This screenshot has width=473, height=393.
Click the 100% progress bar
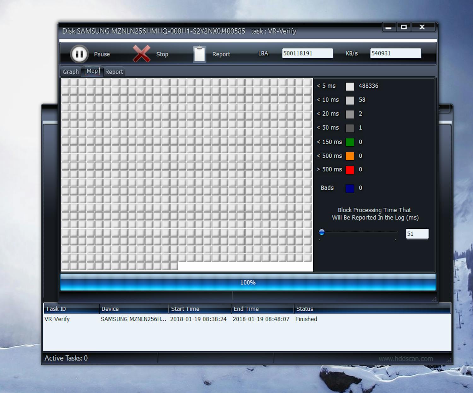tap(248, 283)
